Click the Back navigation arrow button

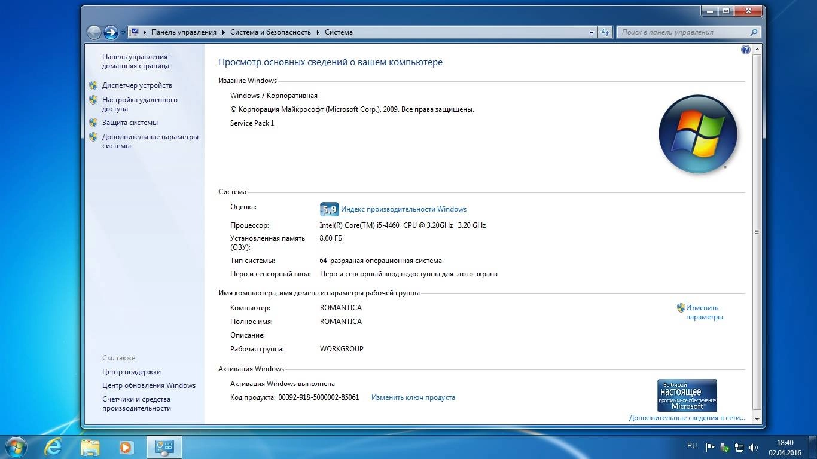click(x=94, y=32)
